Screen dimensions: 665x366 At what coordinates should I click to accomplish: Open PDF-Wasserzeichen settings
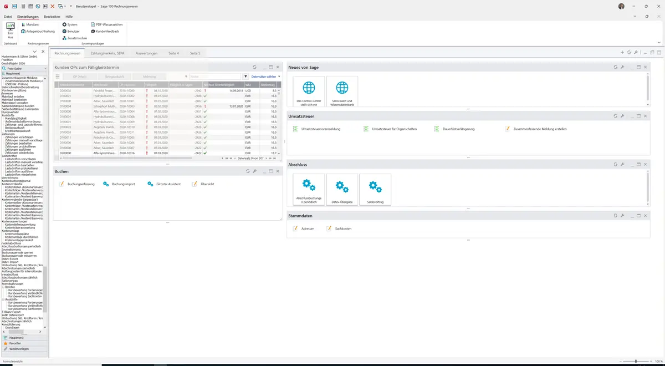[x=106, y=25]
